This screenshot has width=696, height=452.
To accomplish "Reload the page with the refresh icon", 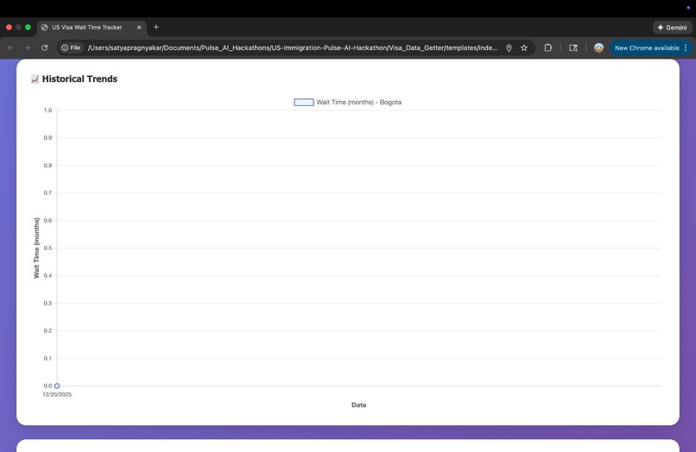I will [x=44, y=48].
